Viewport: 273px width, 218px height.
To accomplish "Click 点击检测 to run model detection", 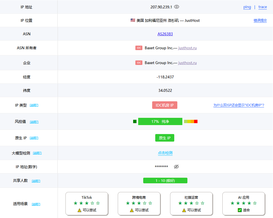I will point(165,153).
